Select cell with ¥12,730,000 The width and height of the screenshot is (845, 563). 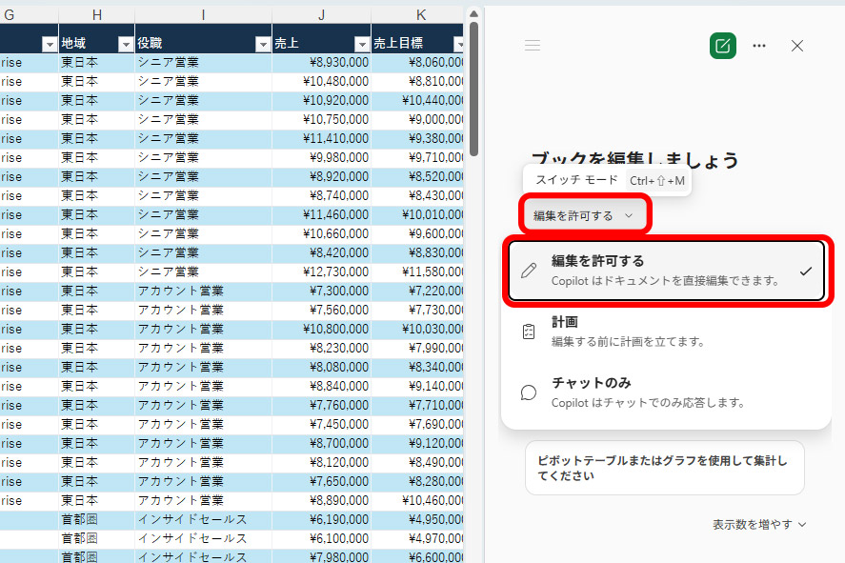pos(322,272)
